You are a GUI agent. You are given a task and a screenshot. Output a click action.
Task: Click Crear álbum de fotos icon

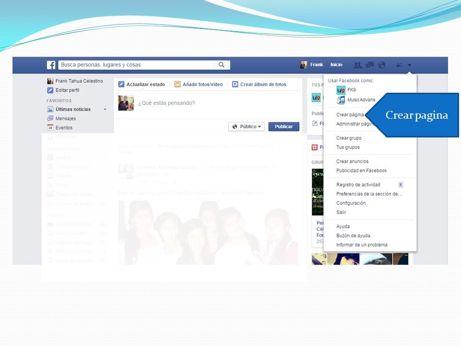tap(235, 85)
